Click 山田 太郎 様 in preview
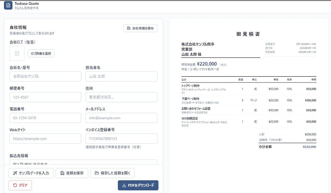This screenshot has width=331, height=193. click(191, 54)
